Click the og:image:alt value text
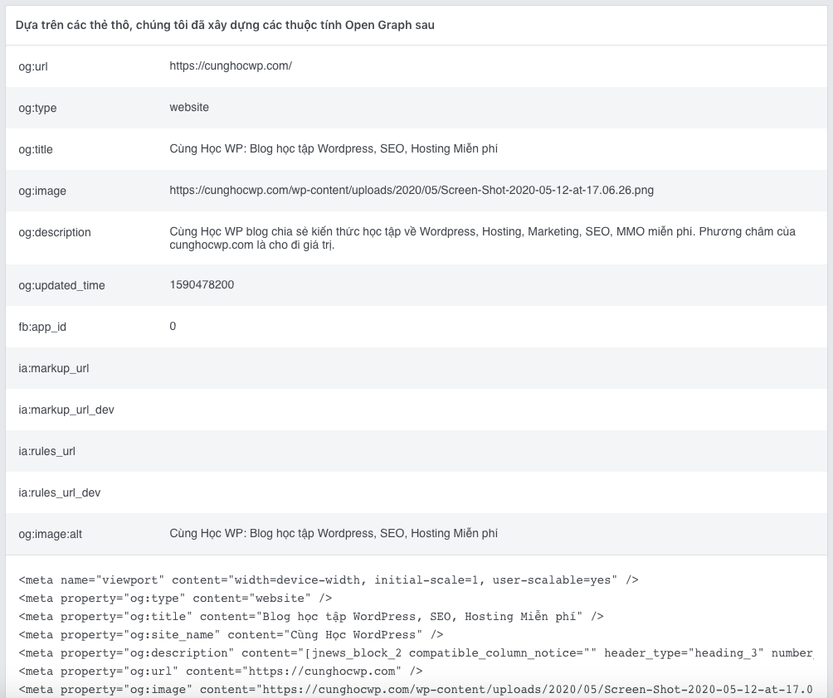The width and height of the screenshot is (833, 698). 334,533
